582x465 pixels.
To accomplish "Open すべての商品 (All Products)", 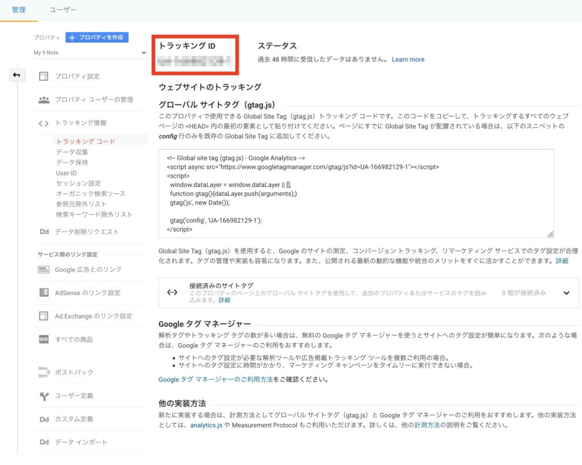I will click(x=74, y=339).
